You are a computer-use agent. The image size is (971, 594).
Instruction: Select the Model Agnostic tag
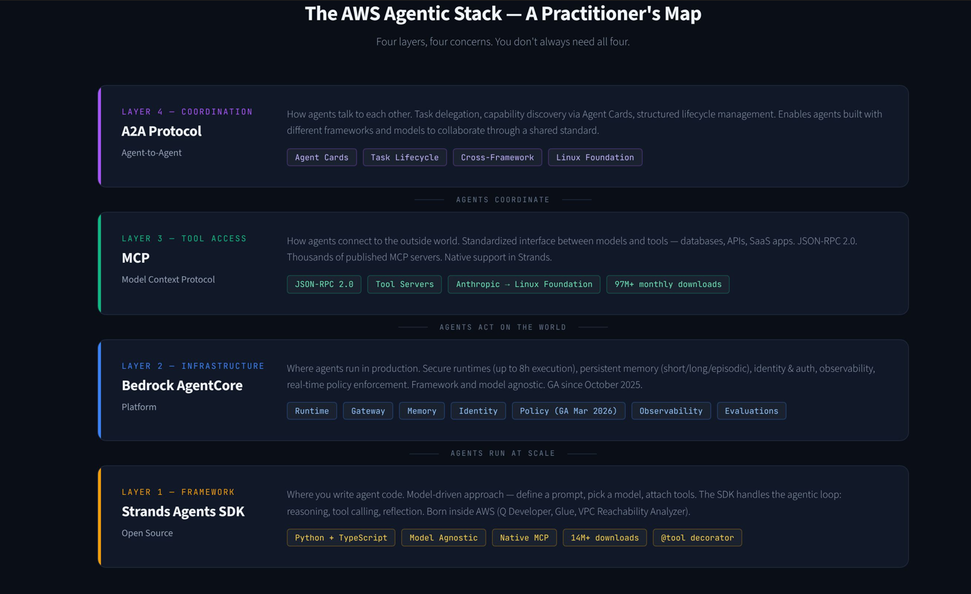pos(444,538)
